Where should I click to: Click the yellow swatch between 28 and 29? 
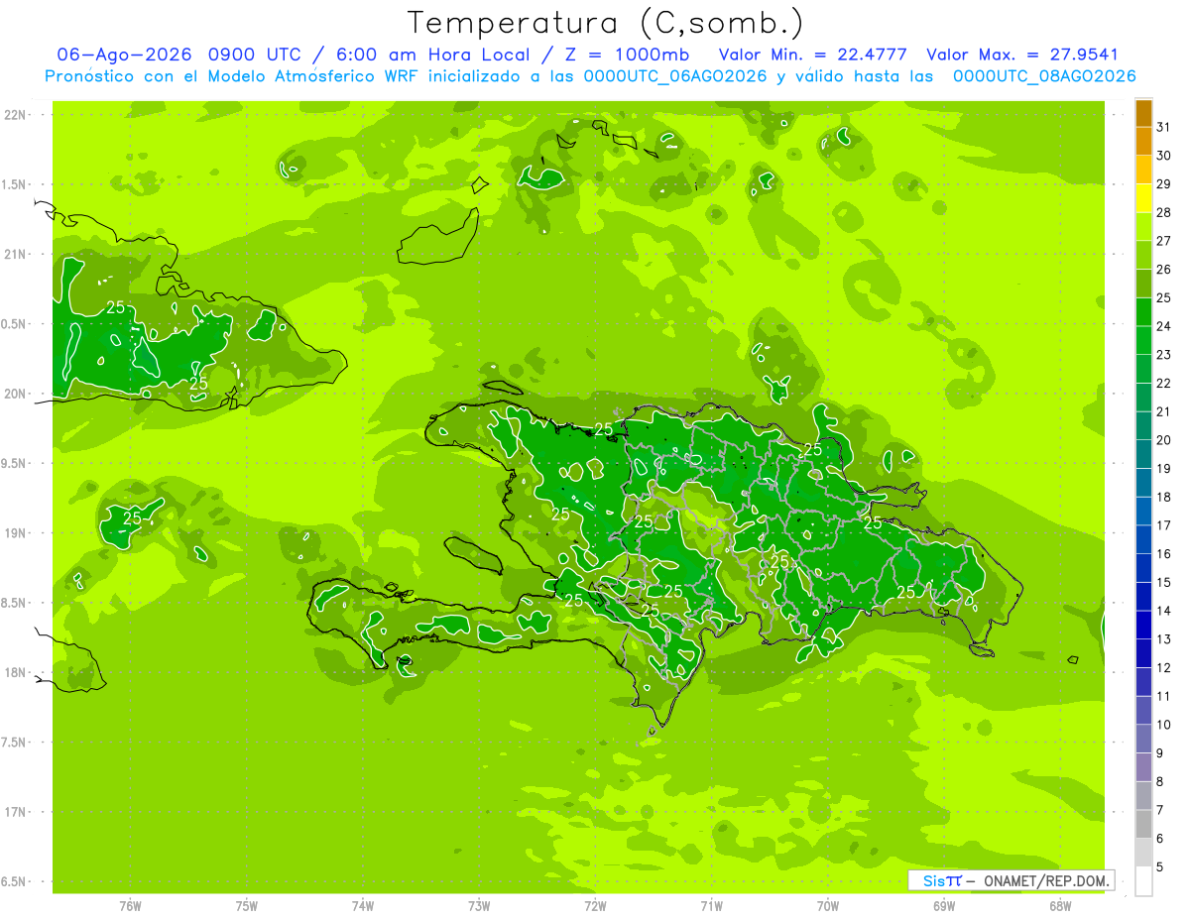click(x=1144, y=198)
